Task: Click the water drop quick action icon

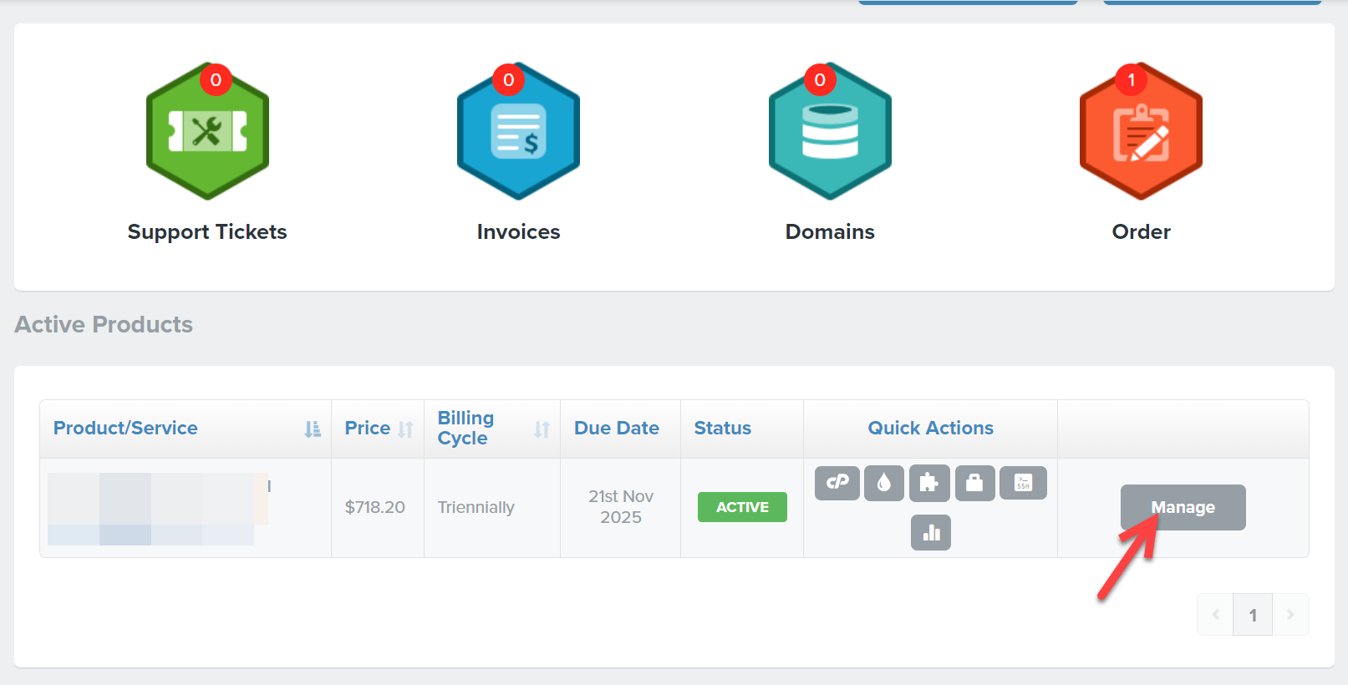Action: [x=884, y=483]
